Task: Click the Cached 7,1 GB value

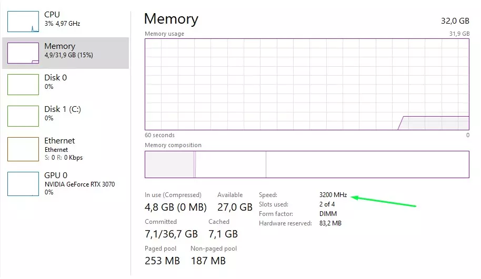Action: pos(223,233)
